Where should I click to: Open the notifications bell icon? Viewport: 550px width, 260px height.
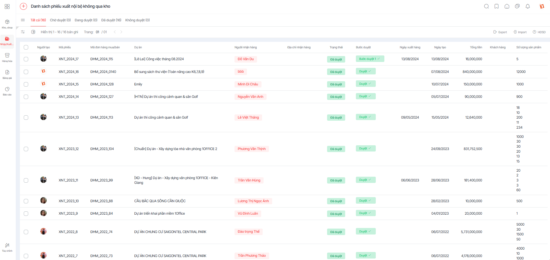point(528,6)
